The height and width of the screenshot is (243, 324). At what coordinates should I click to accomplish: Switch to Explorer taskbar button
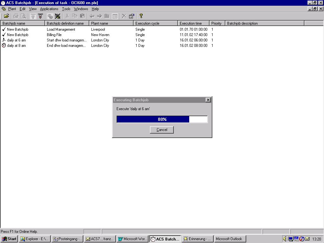point(34,239)
